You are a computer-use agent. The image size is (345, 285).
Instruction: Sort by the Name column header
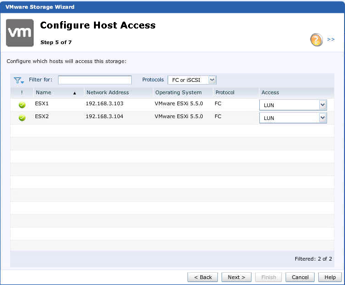(43, 92)
